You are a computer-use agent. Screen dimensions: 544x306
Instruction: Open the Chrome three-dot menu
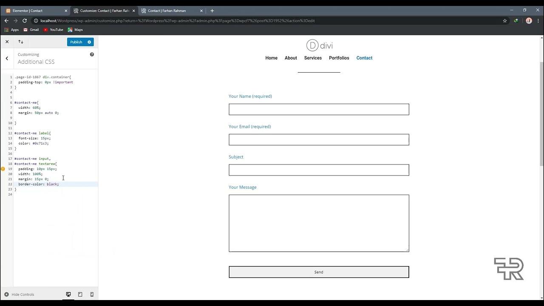(x=538, y=20)
